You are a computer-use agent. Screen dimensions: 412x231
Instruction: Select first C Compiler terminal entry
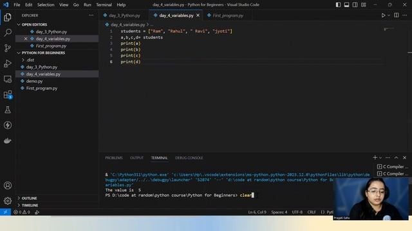[x=392, y=167]
